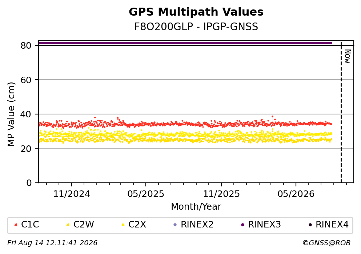361x254 pixels.
Task: Select the C1C legend label
Action: (30, 225)
